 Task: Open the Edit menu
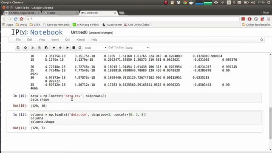click(30, 40)
